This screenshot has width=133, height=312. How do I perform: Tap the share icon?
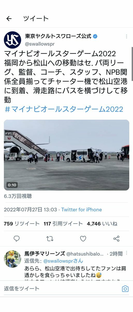(x=116, y=238)
